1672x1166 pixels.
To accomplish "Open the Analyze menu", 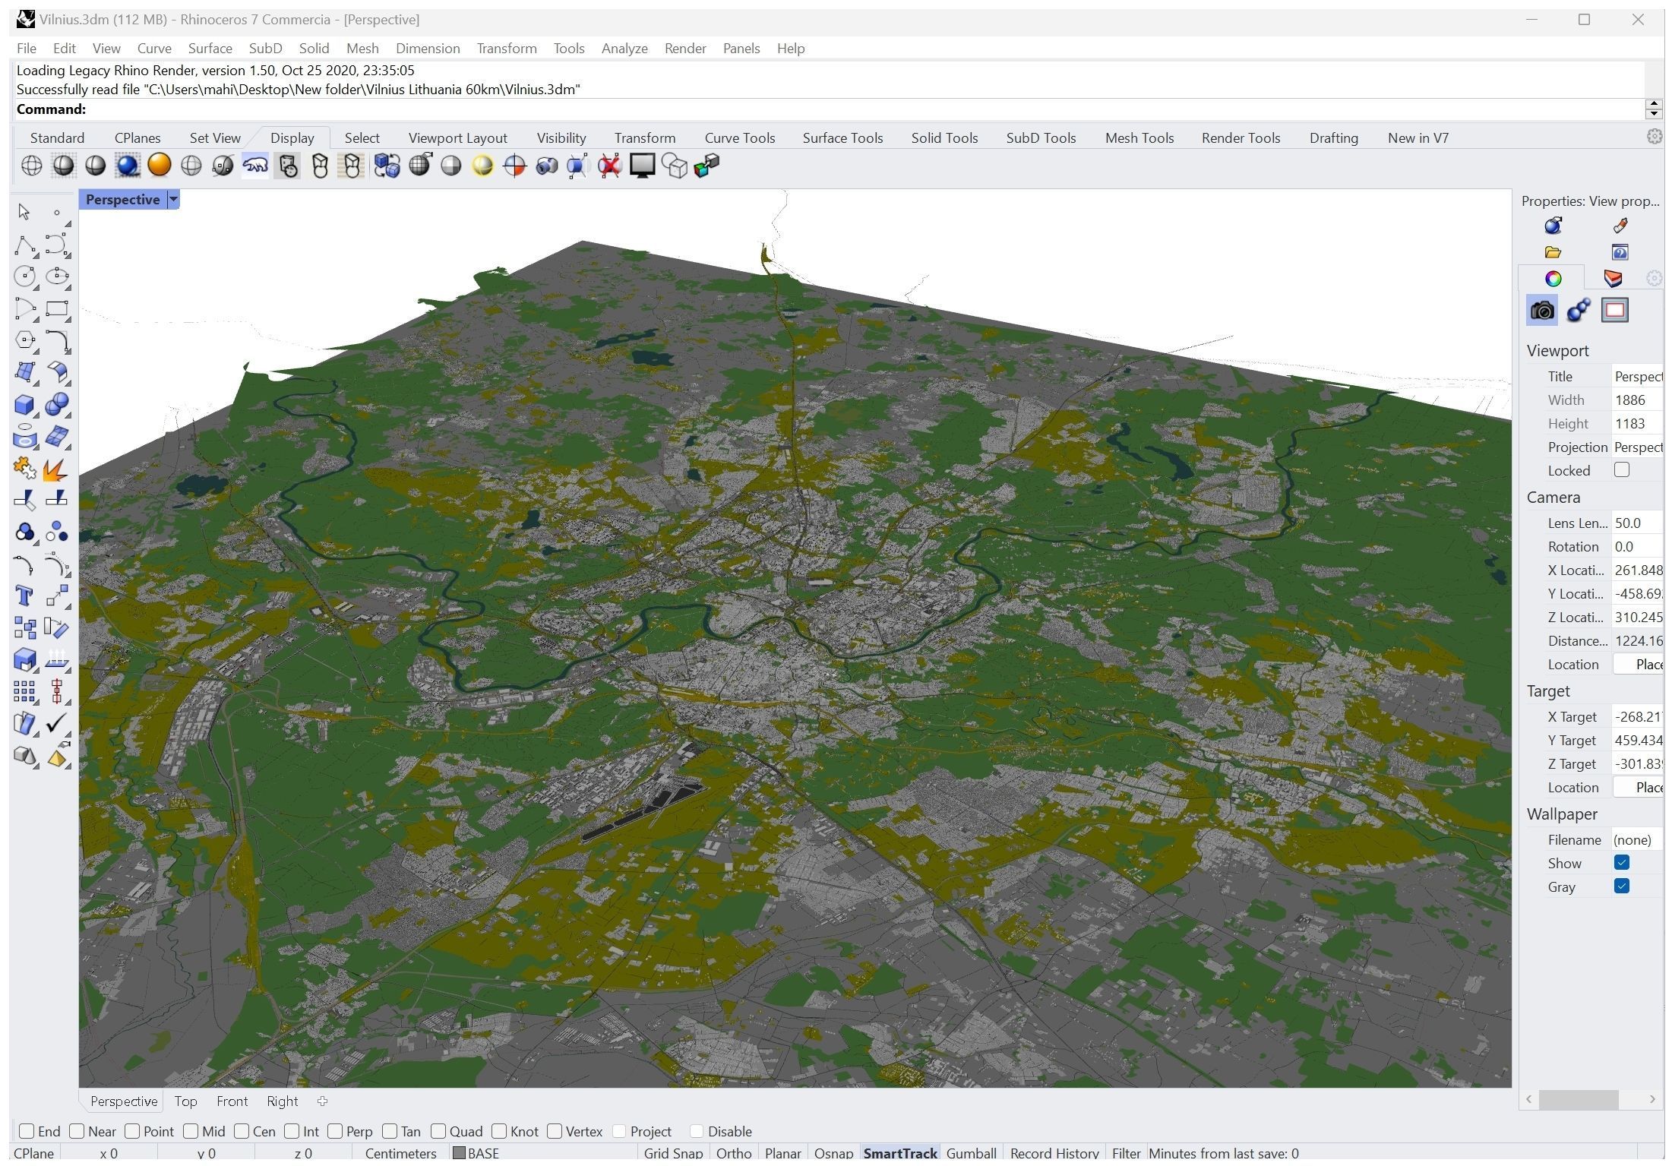I will pyautogui.click(x=624, y=49).
